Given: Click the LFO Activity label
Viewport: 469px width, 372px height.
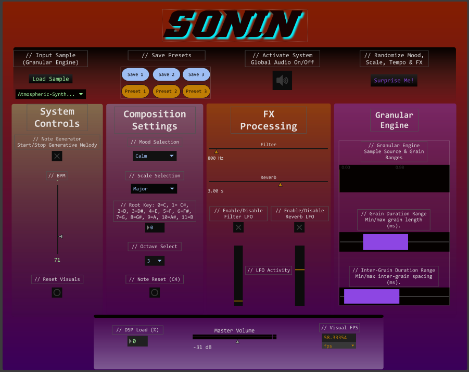Looking at the screenshot, I should coord(269,271).
